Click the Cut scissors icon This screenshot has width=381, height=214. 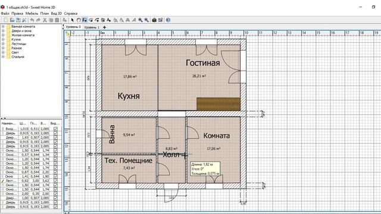pyautogui.click(x=45, y=20)
